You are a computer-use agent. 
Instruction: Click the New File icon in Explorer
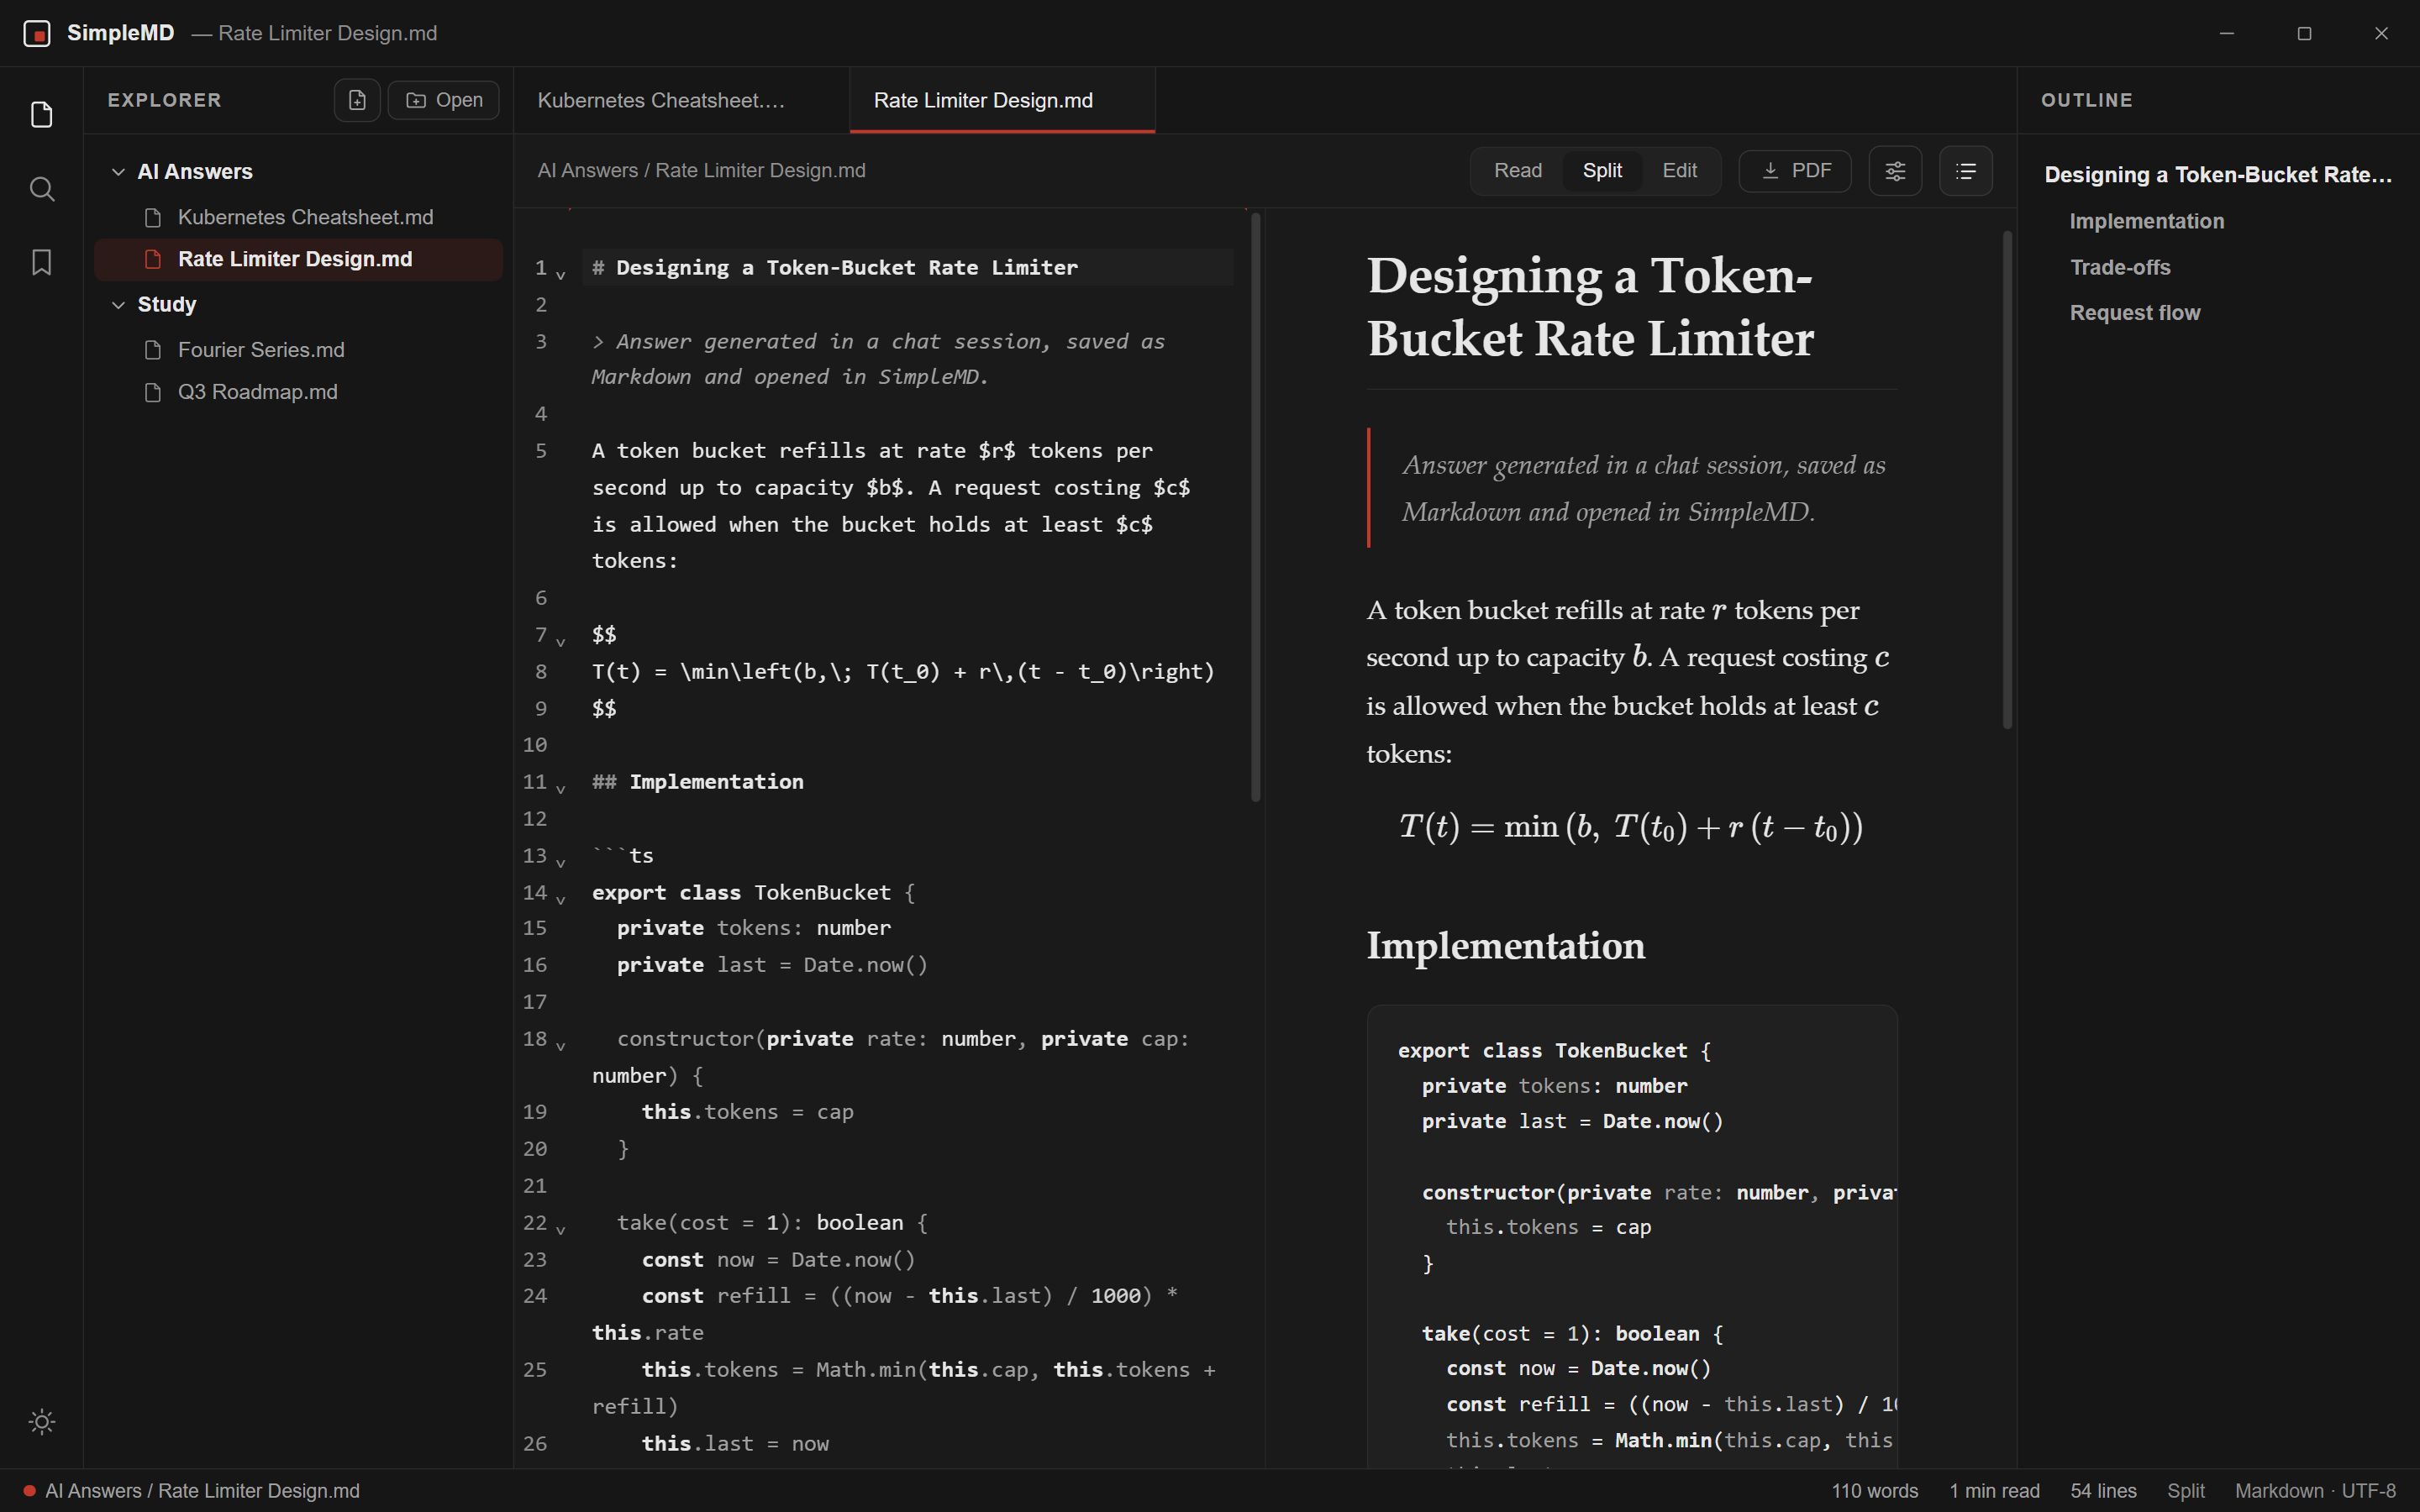pyautogui.click(x=357, y=100)
